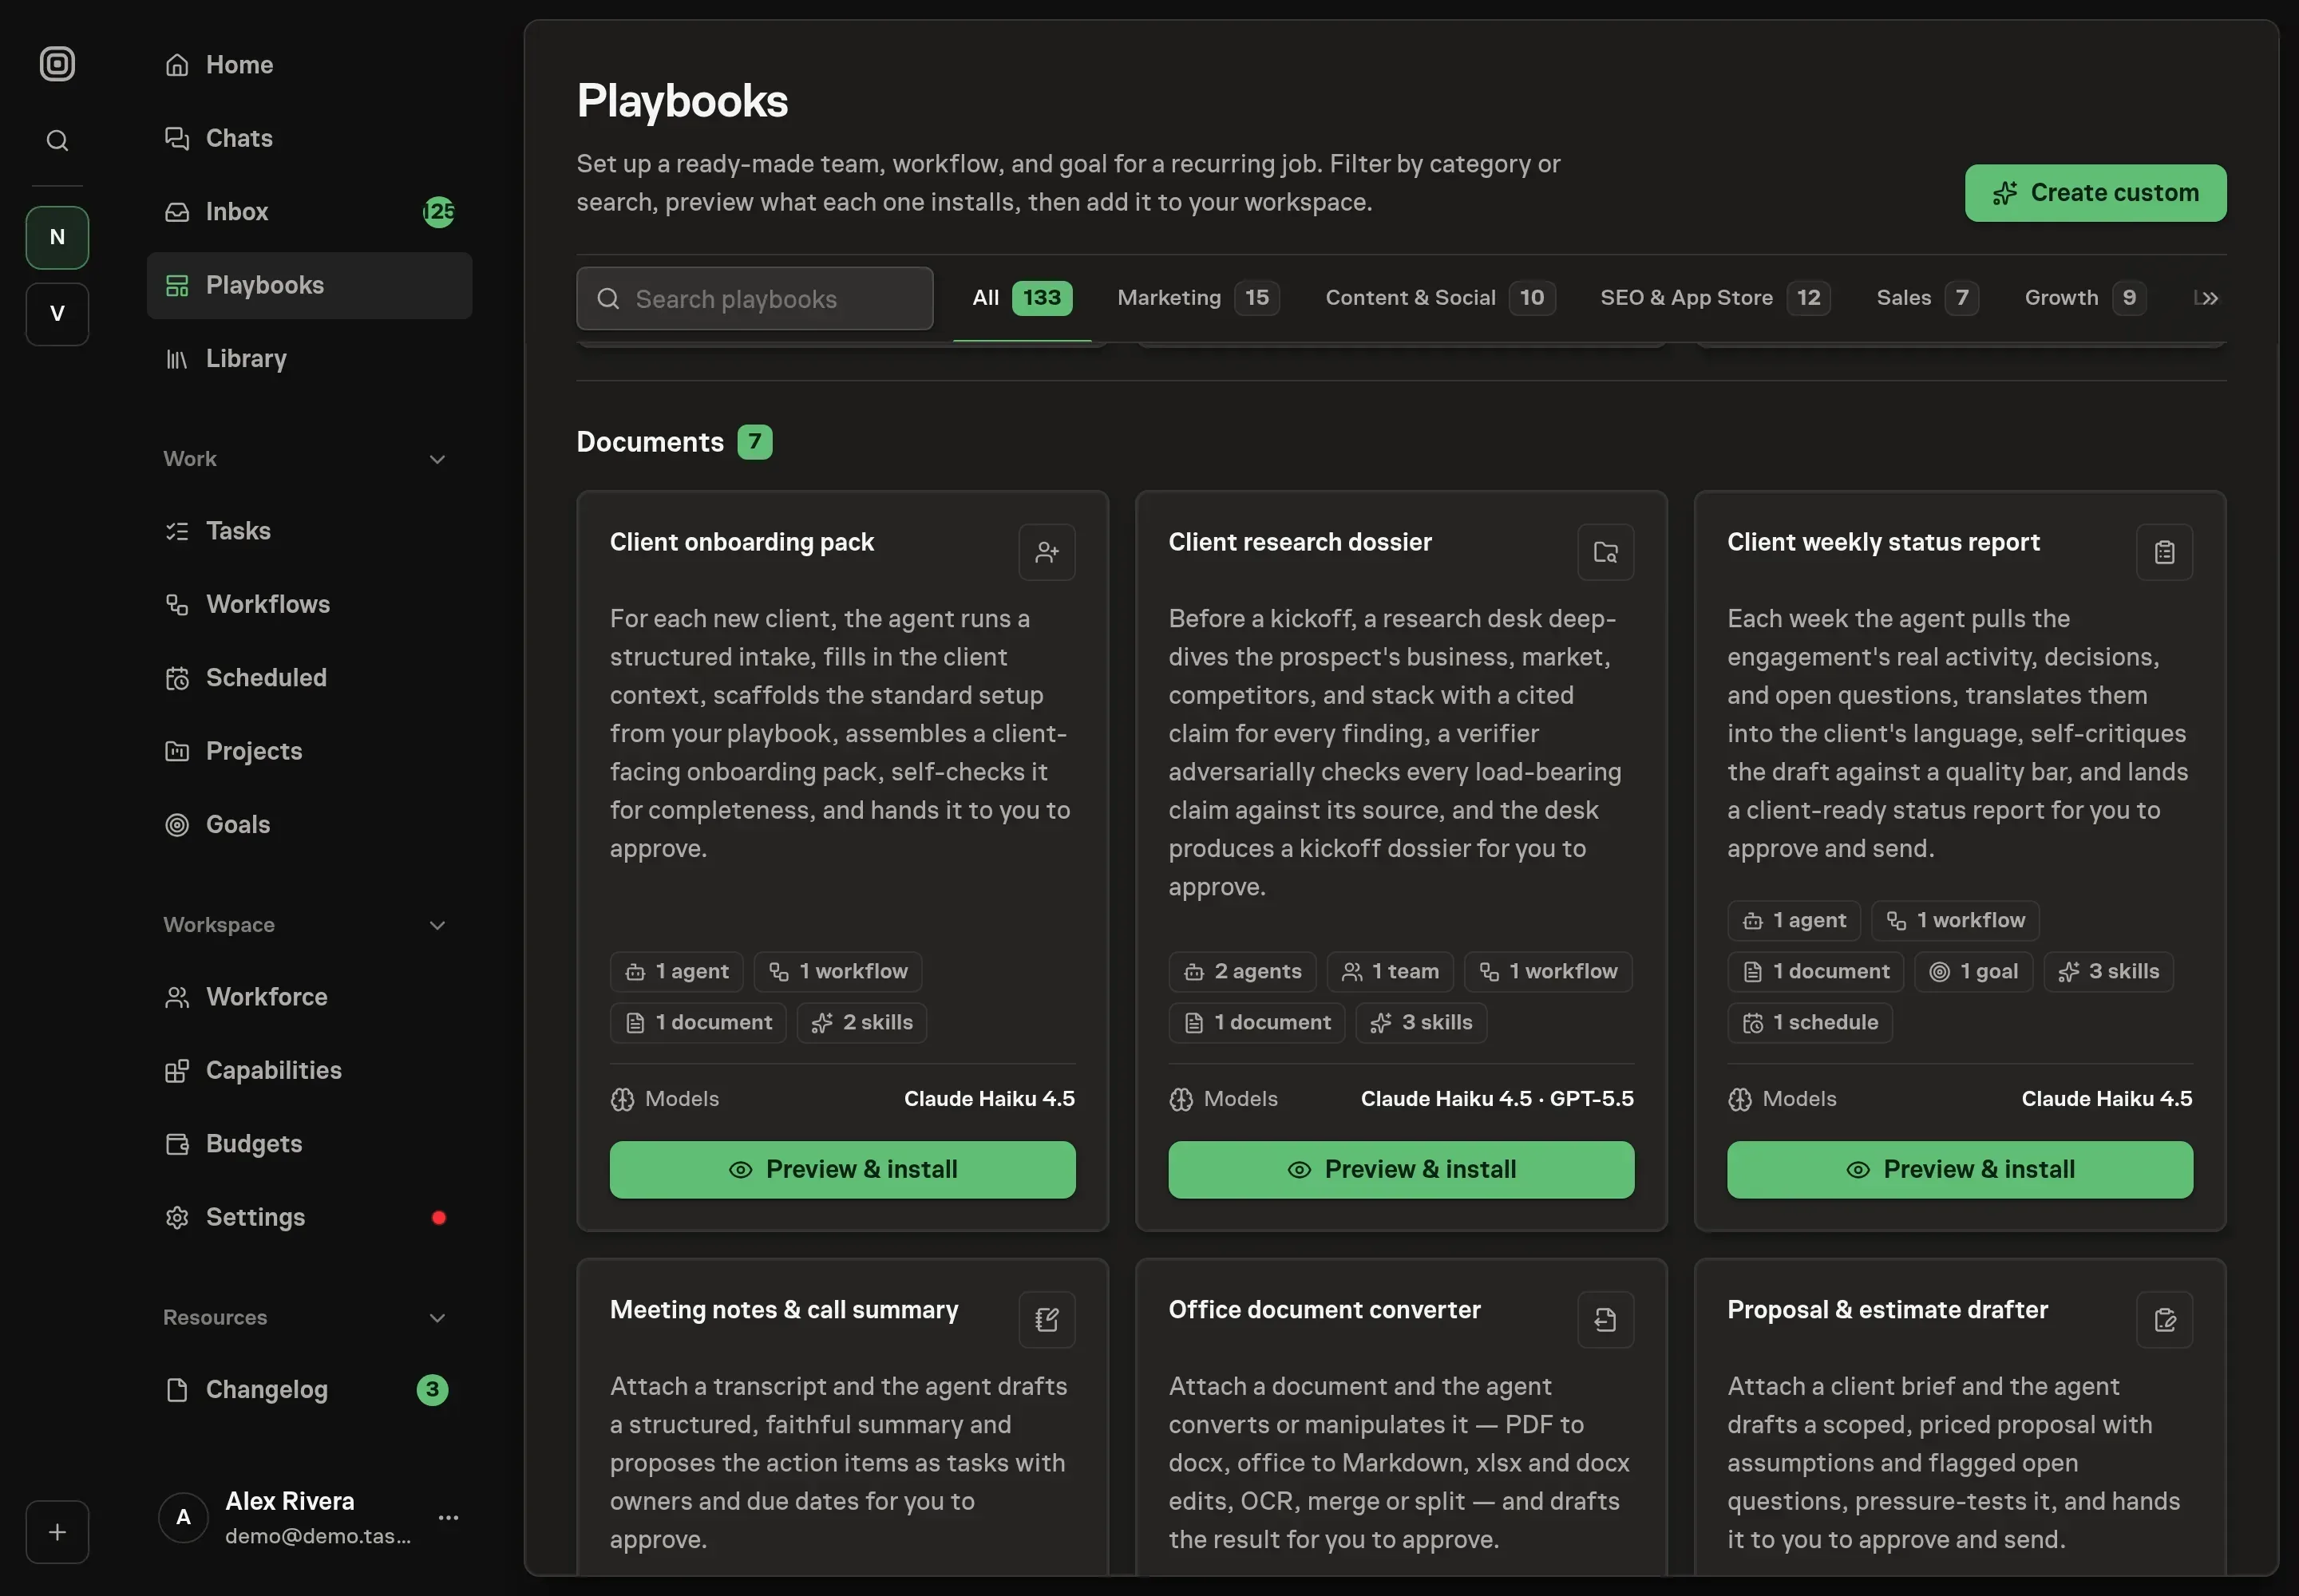The width and height of the screenshot is (2299, 1596).
Task: Click the Client weekly status report clipboard icon
Action: click(x=2164, y=552)
